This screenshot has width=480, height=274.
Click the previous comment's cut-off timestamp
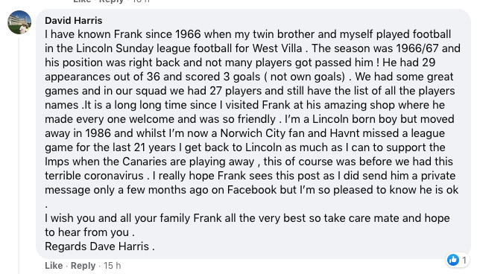tap(141, 1)
